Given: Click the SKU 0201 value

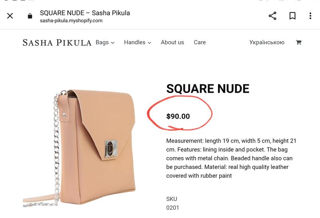Looking at the screenshot, I should tap(172, 208).
